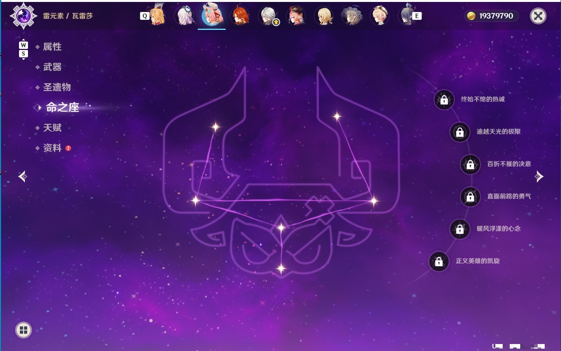
Task: Open the locked constellation 百折不摧的决意
Action: (470, 164)
